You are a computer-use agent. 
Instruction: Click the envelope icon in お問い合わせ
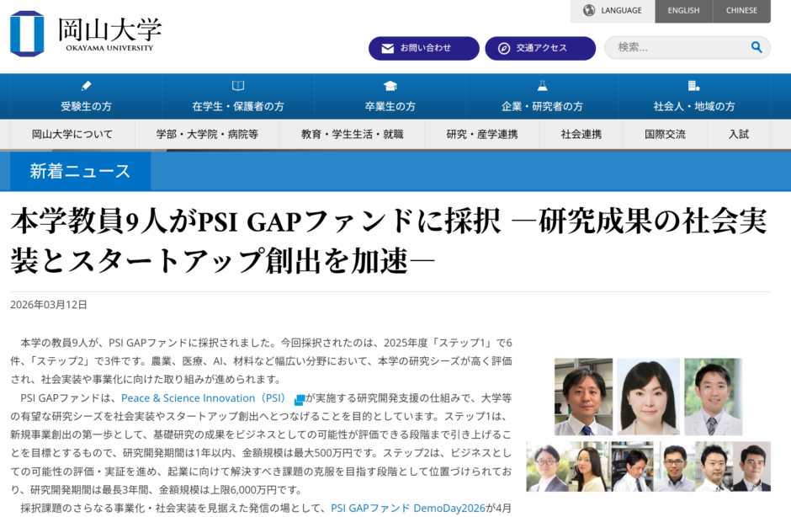point(387,49)
